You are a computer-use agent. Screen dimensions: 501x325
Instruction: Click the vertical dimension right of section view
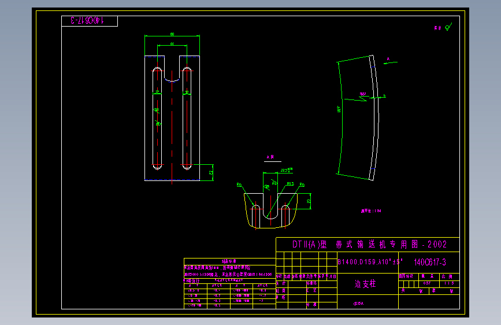point(309,201)
